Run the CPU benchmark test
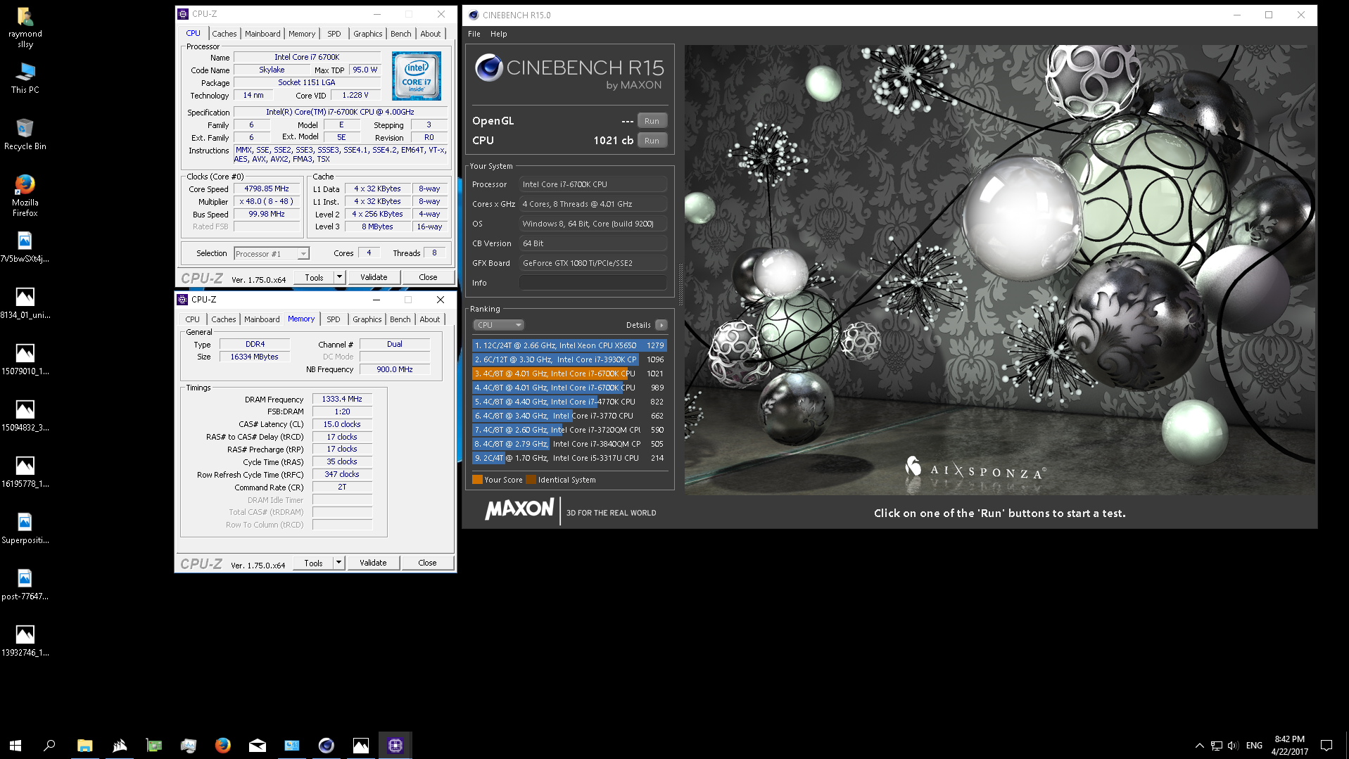1349x759 pixels. (x=652, y=141)
